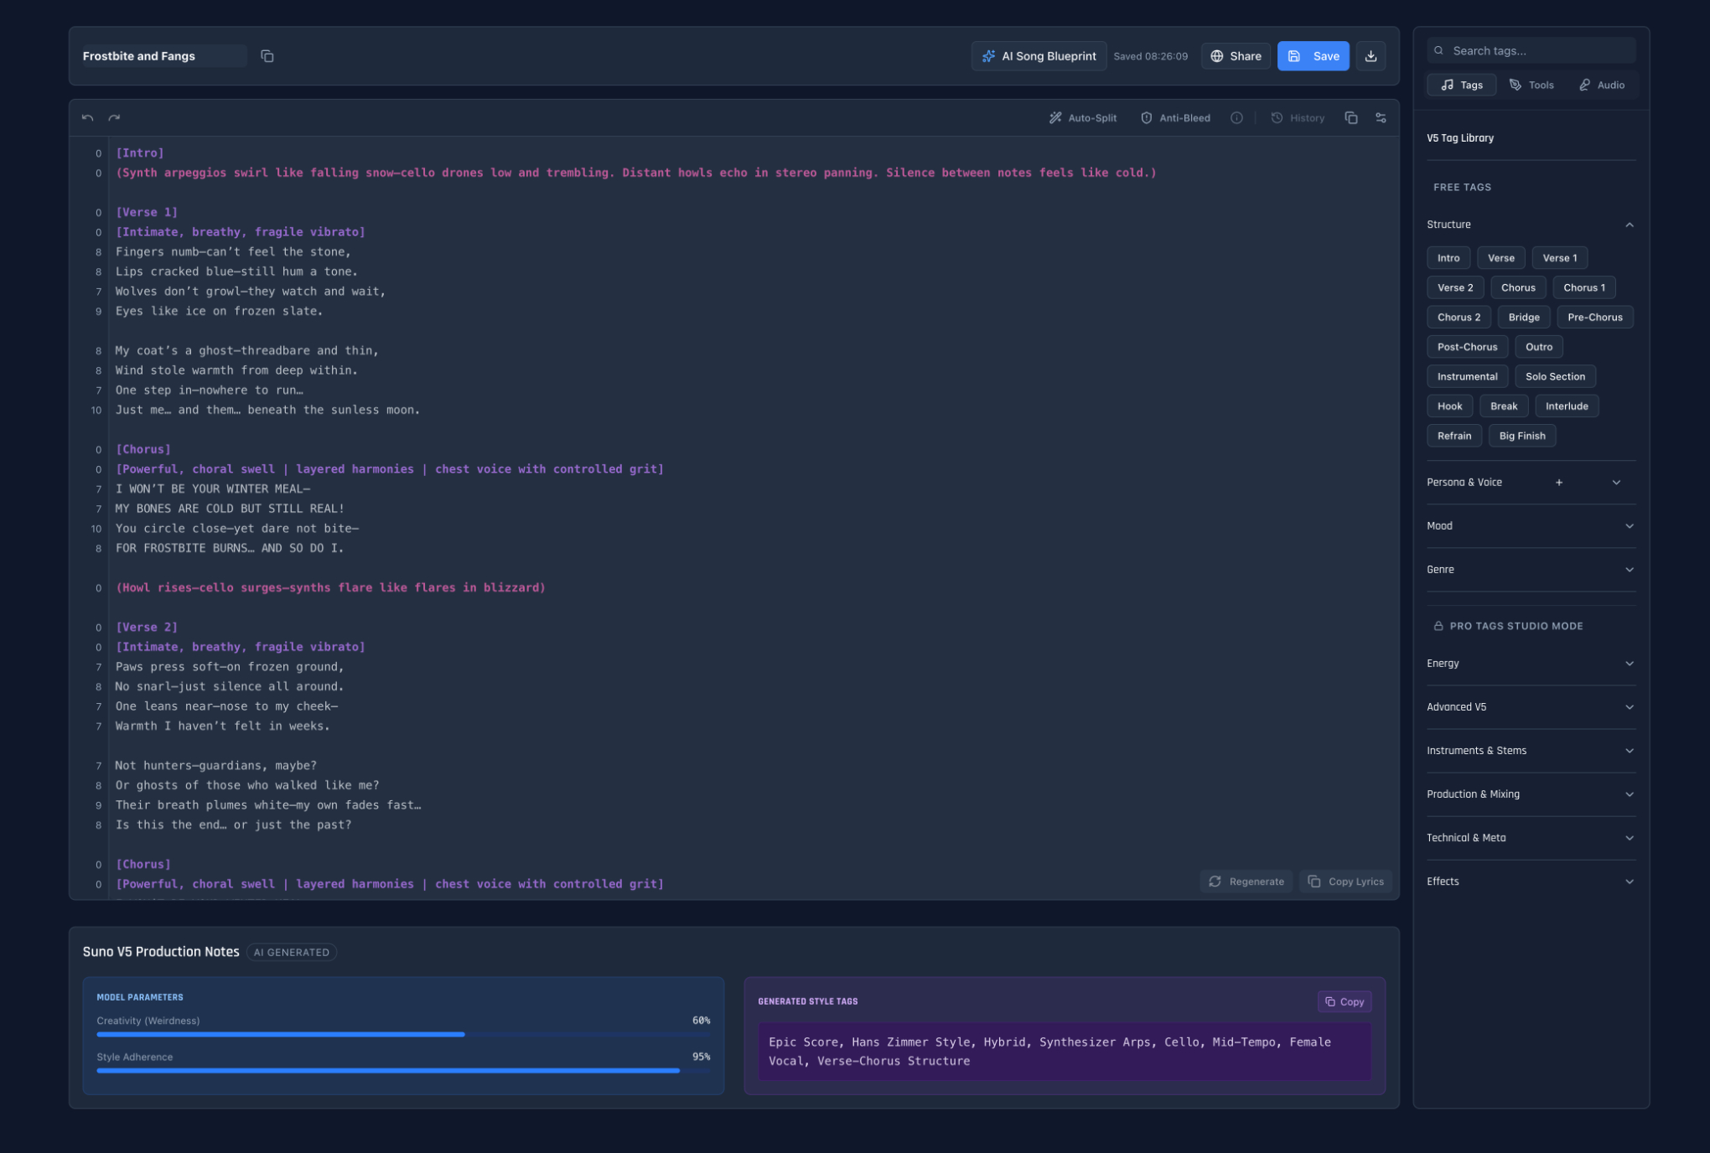Toggle the Auto-Split option
The height and width of the screenshot is (1153, 1710).
[x=1082, y=117]
